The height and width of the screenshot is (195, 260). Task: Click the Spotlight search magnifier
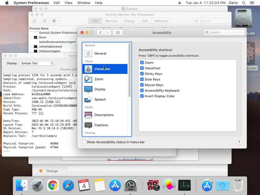[x=244, y=3]
